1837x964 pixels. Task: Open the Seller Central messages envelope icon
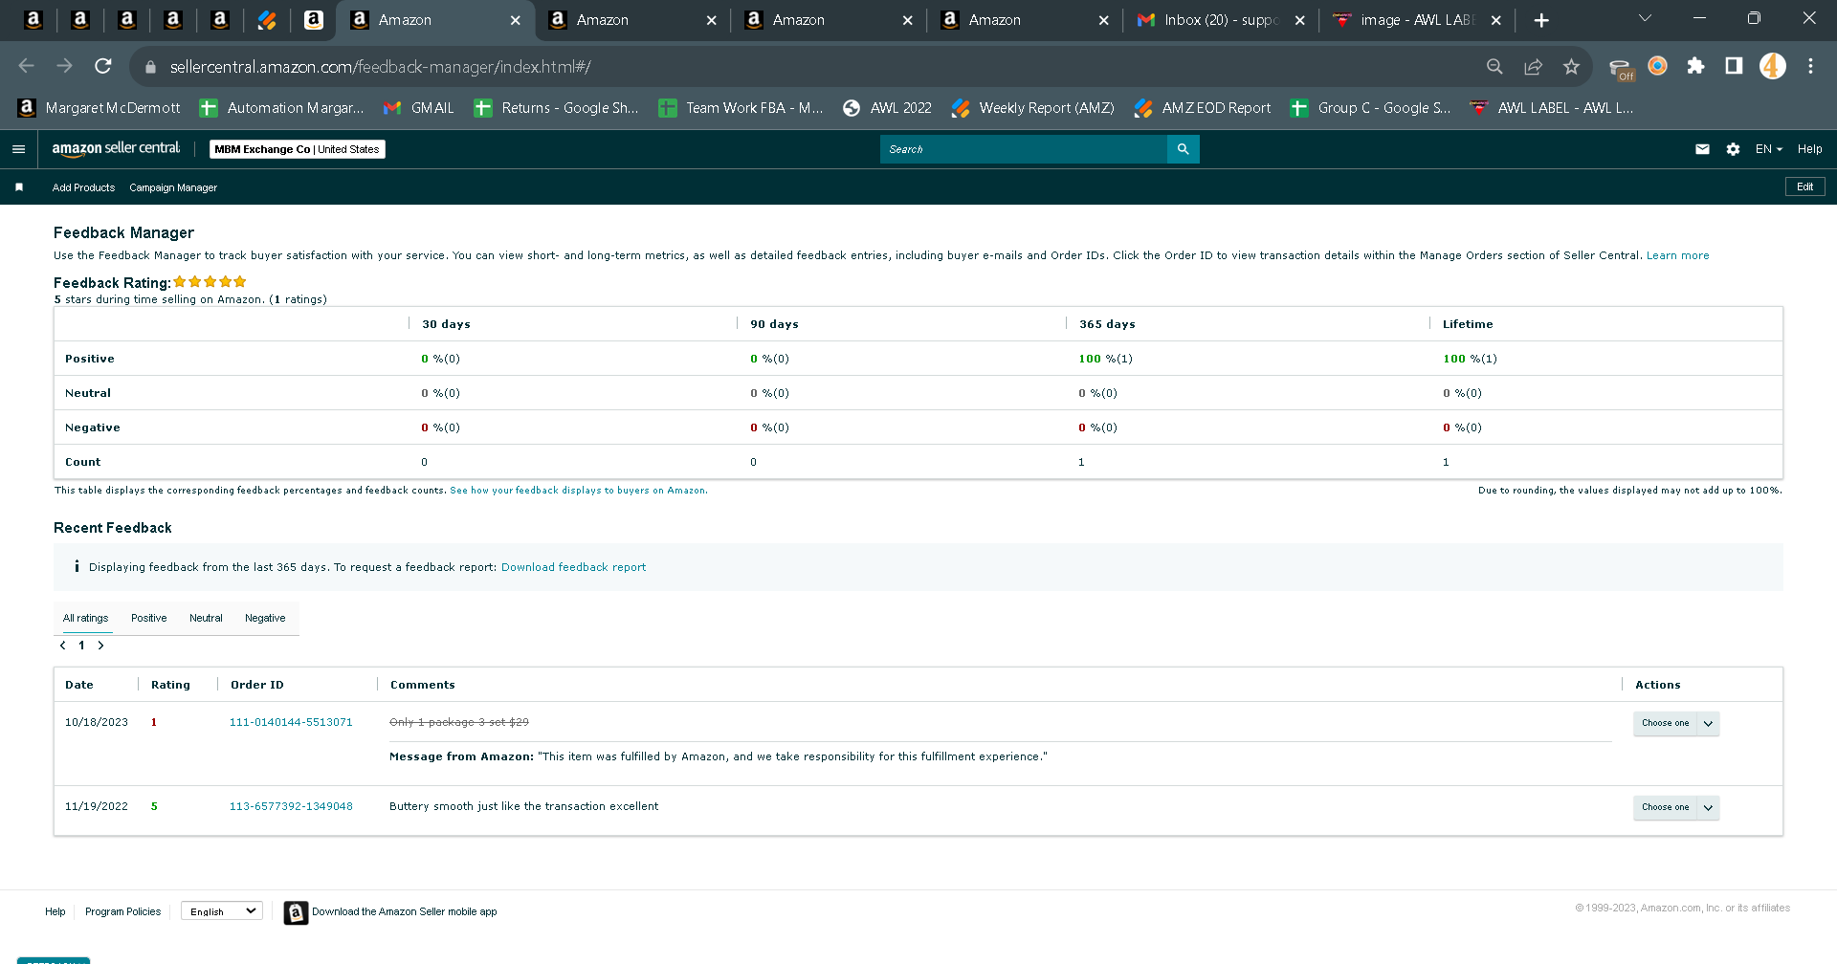[x=1702, y=149]
